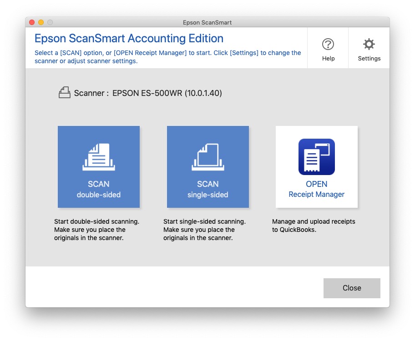Open Help from the question mark icon
This screenshot has height=341, width=415.
point(328,44)
